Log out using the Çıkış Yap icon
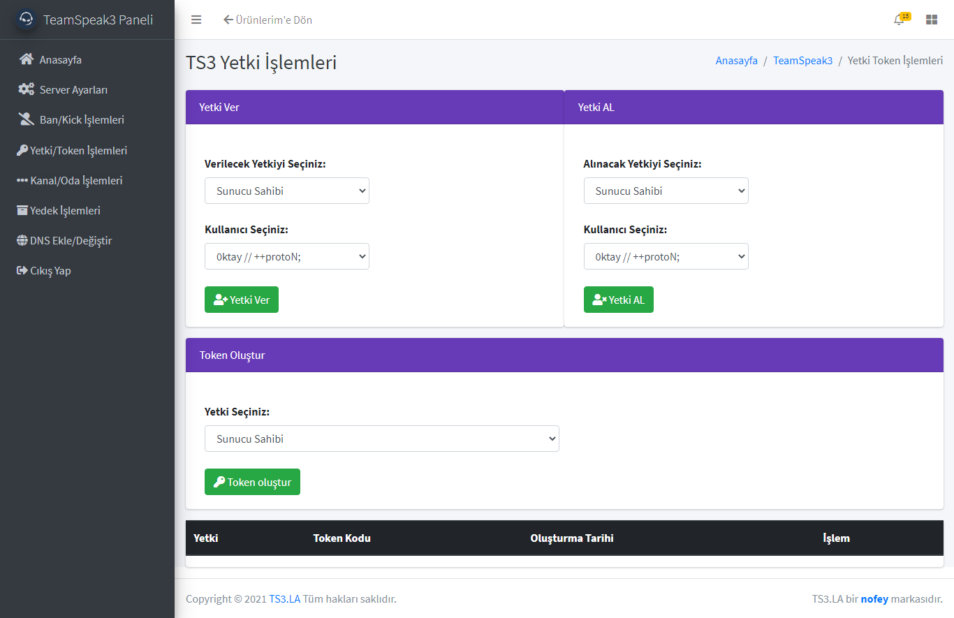This screenshot has width=954, height=618. [x=44, y=270]
